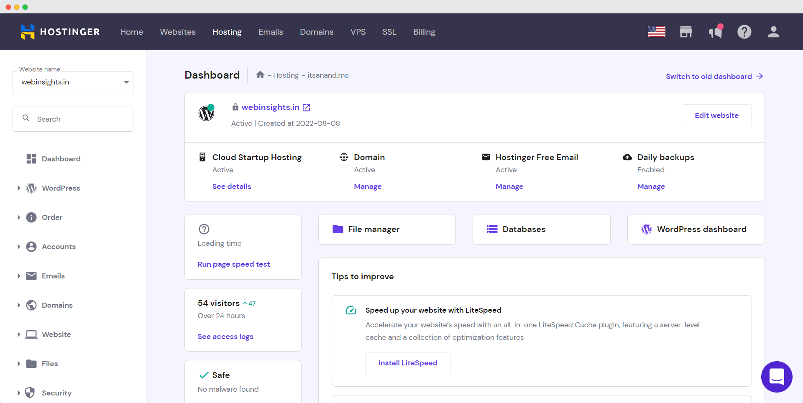Expand the WordPress sidebar section
The width and height of the screenshot is (803, 403).
click(19, 188)
